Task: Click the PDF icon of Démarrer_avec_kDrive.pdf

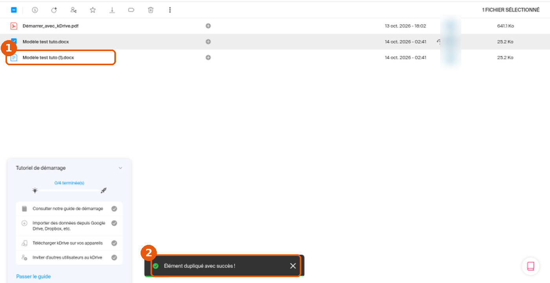Action: [x=14, y=26]
